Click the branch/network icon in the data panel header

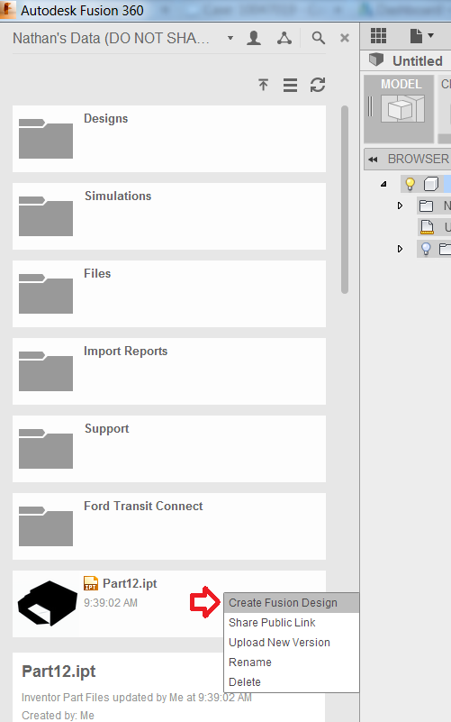click(x=284, y=38)
